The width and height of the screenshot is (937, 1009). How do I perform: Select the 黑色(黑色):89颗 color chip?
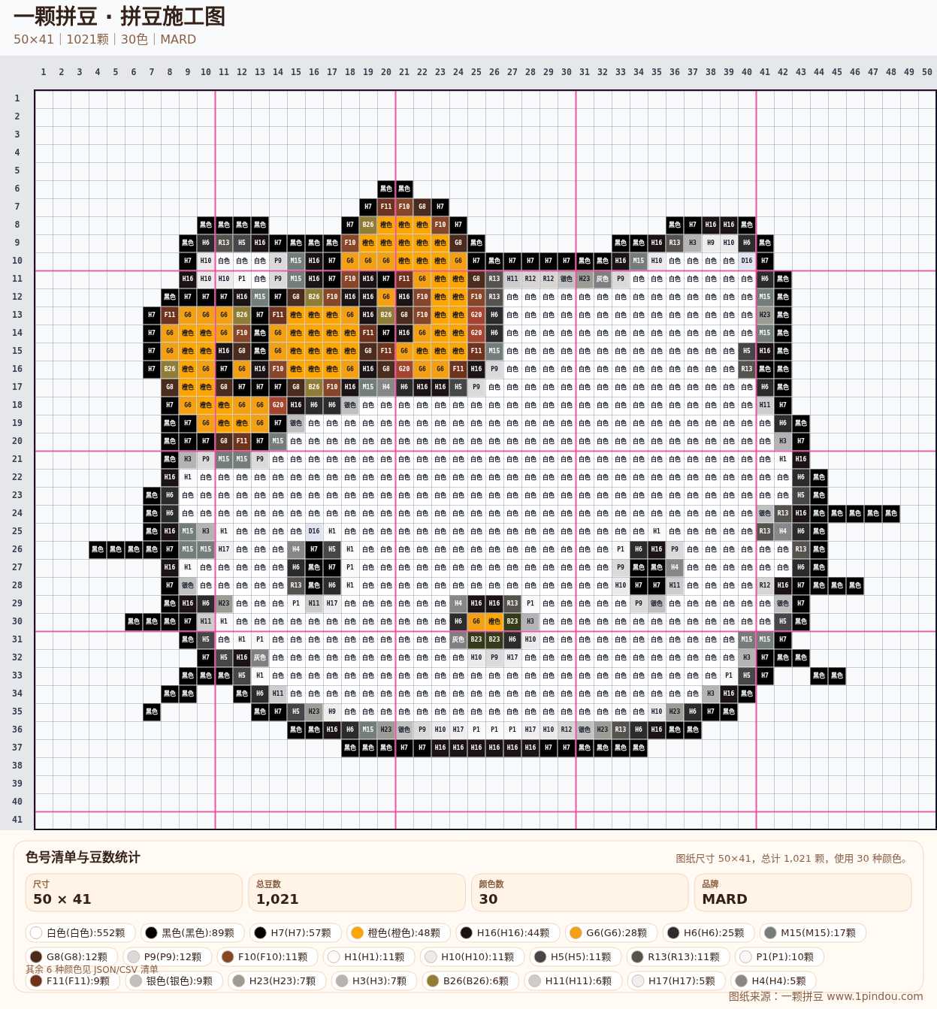point(192,932)
